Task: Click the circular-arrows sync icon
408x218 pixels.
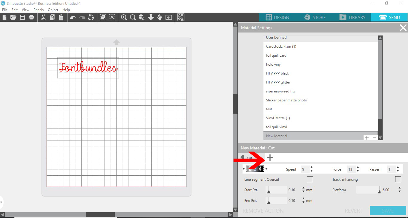Action: tap(91, 17)
